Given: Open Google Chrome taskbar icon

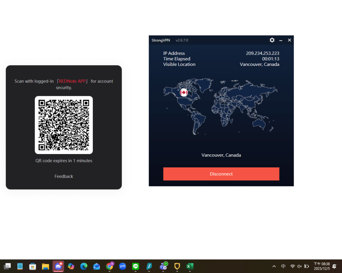Looking at the screenshot, I should point(109,266).
